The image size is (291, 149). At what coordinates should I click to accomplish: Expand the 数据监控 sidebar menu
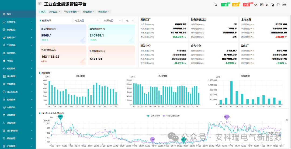coord(18,30)
